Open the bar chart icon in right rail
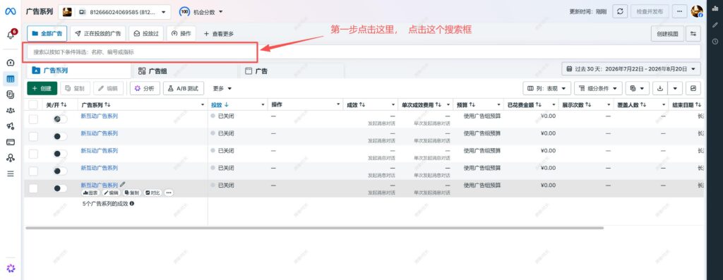 click(x=715, y=8)
